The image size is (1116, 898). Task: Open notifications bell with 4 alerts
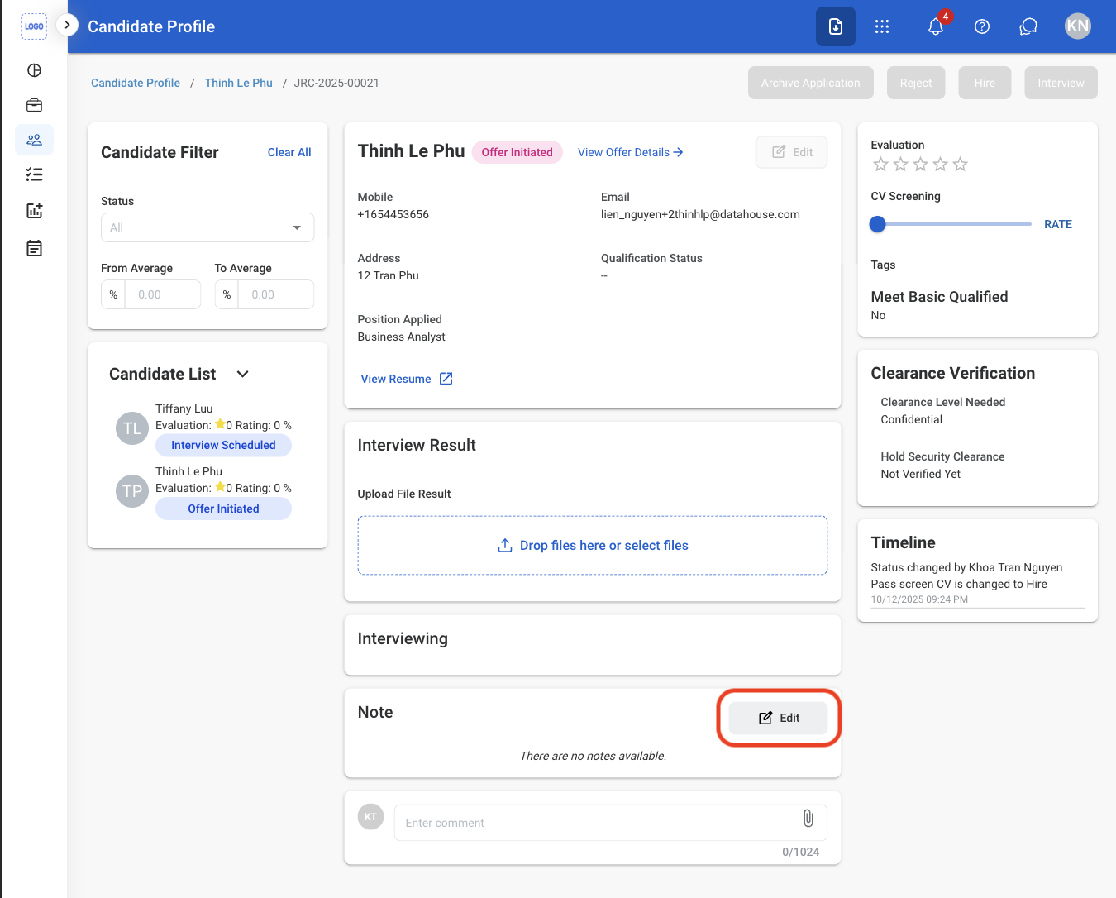(936, 26)
